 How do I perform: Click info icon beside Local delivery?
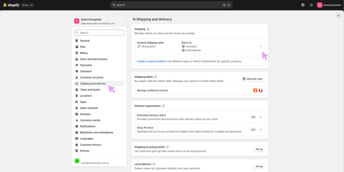(154, 164)
